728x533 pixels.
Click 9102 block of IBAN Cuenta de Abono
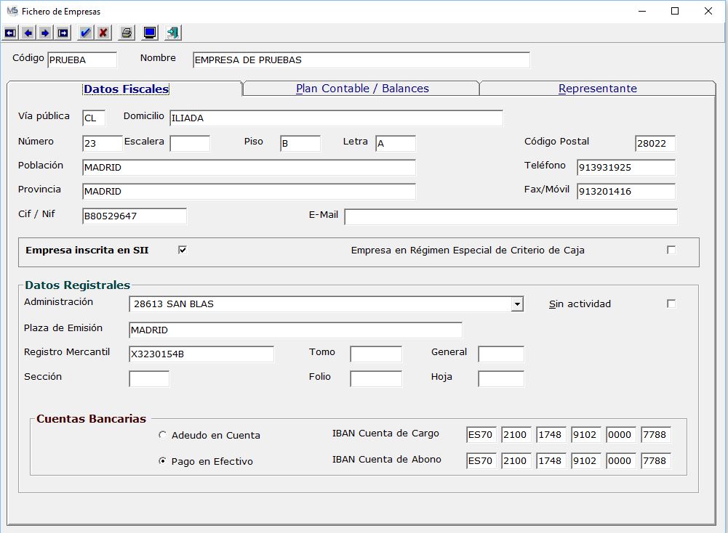click(586, 460)
